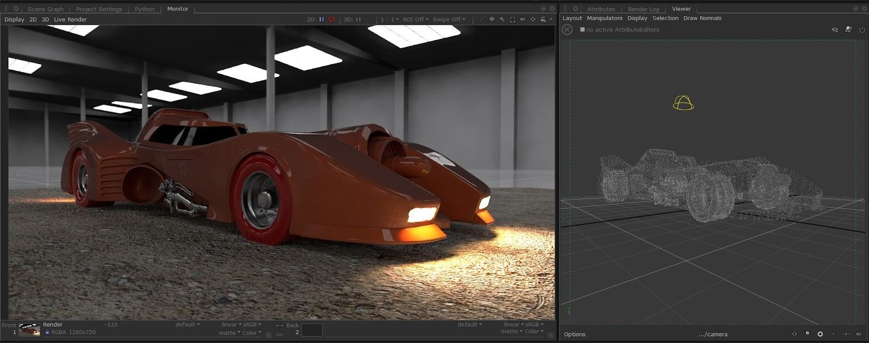Image resolution: width=869 pixels, height=343 pixels.
Task: Toggle the no active AttributeEditors checkbox
Action: point(582,29)
